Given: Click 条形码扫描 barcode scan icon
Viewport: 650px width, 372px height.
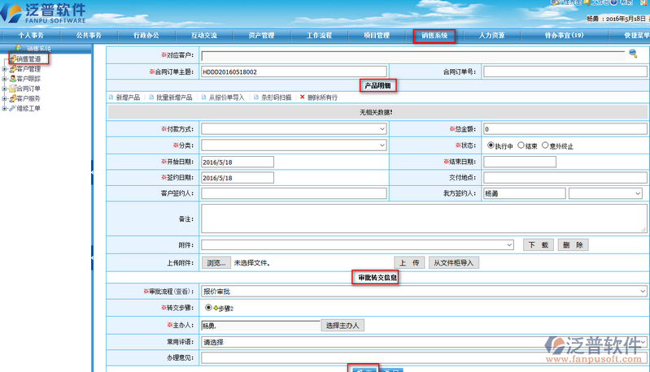Looking at the screenshot, I should [255, 97].
